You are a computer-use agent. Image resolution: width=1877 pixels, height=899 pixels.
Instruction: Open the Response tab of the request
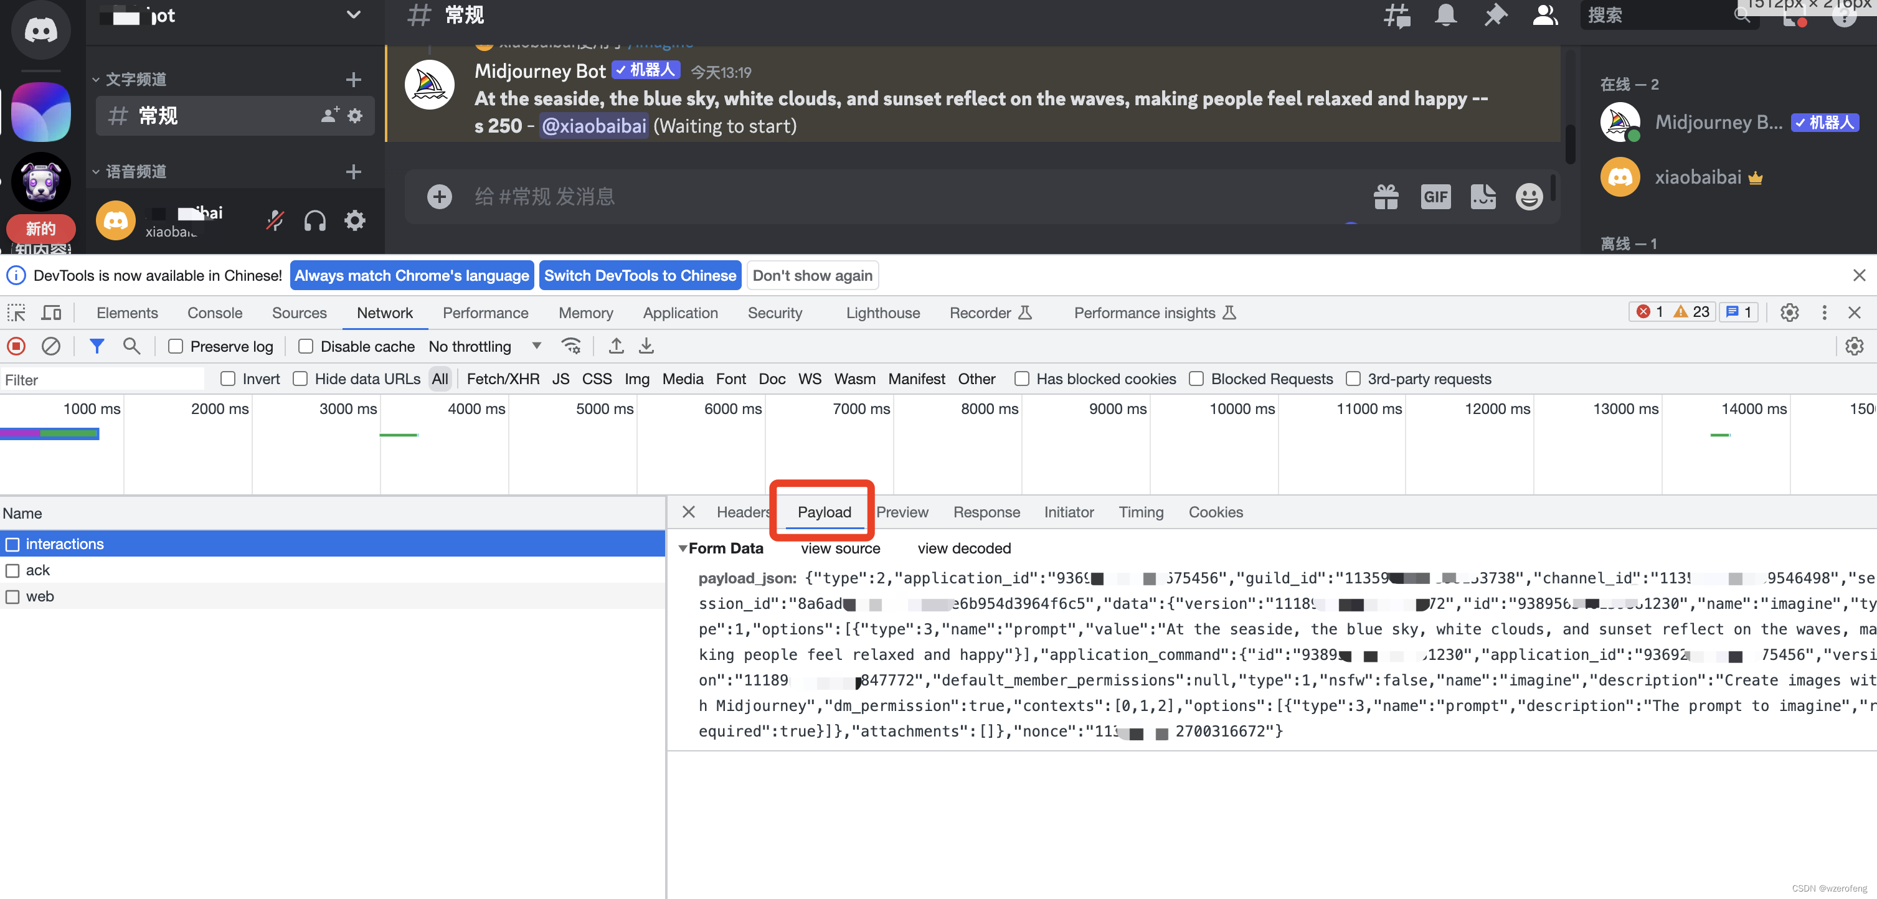click(986, 513)
